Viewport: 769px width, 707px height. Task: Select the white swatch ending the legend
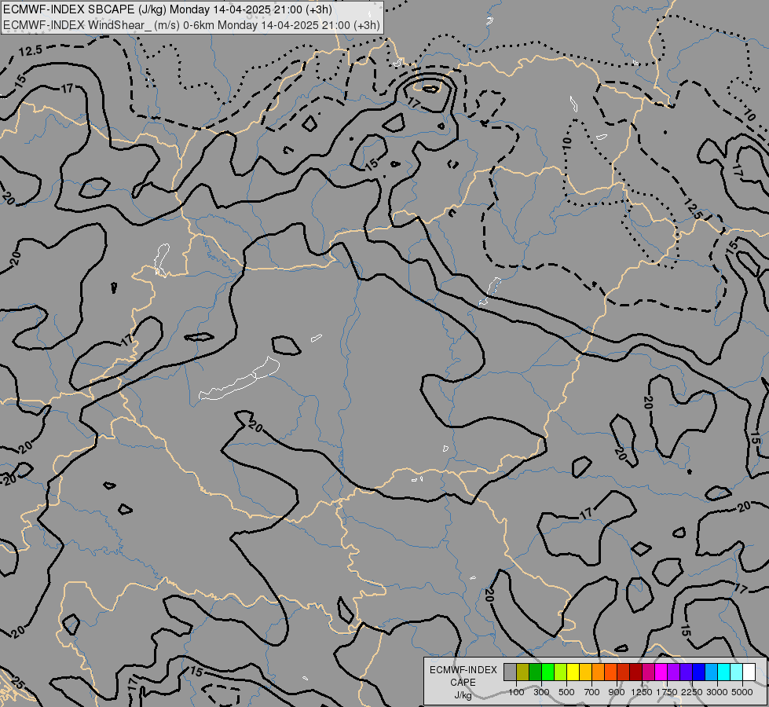749,672
